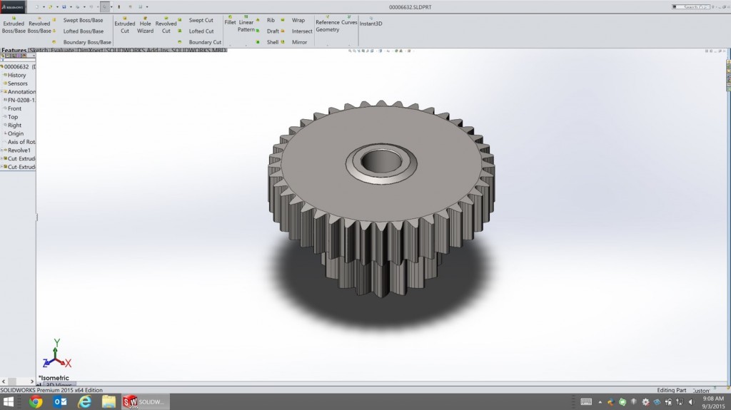Apply the Fillet tool

coord(230,22)
